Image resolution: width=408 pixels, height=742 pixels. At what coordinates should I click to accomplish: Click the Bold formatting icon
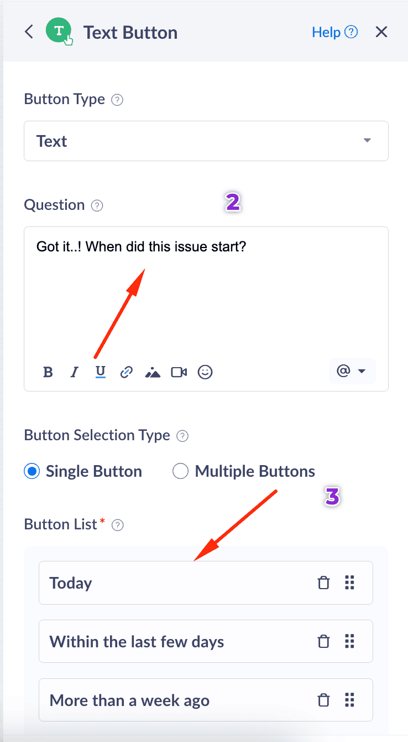click(48, 372)
